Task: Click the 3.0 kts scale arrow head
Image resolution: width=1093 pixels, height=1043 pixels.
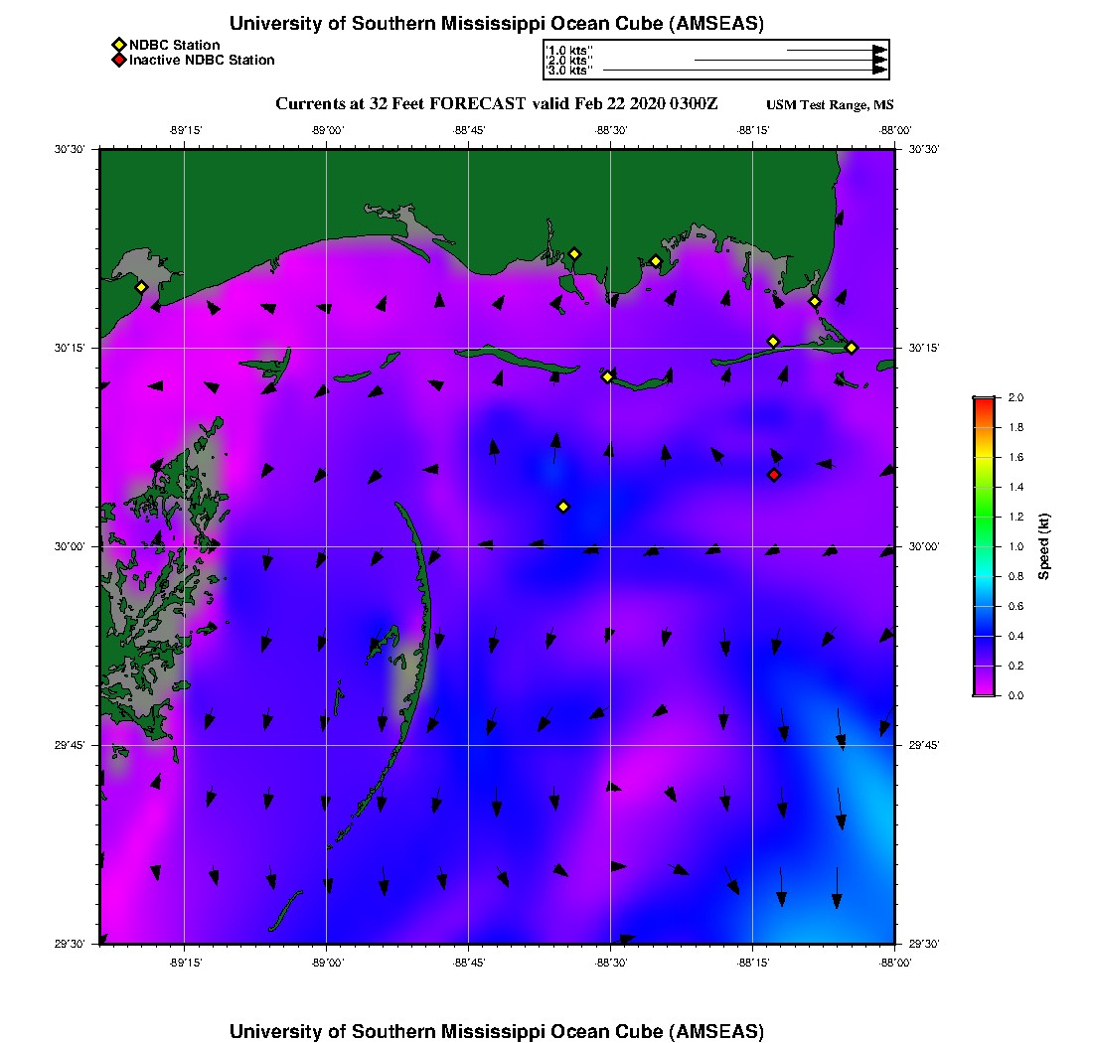Action: click(x=879, y=71)
